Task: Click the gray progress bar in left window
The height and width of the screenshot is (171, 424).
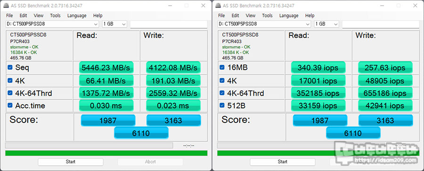Action: click(x=89, y=146)
